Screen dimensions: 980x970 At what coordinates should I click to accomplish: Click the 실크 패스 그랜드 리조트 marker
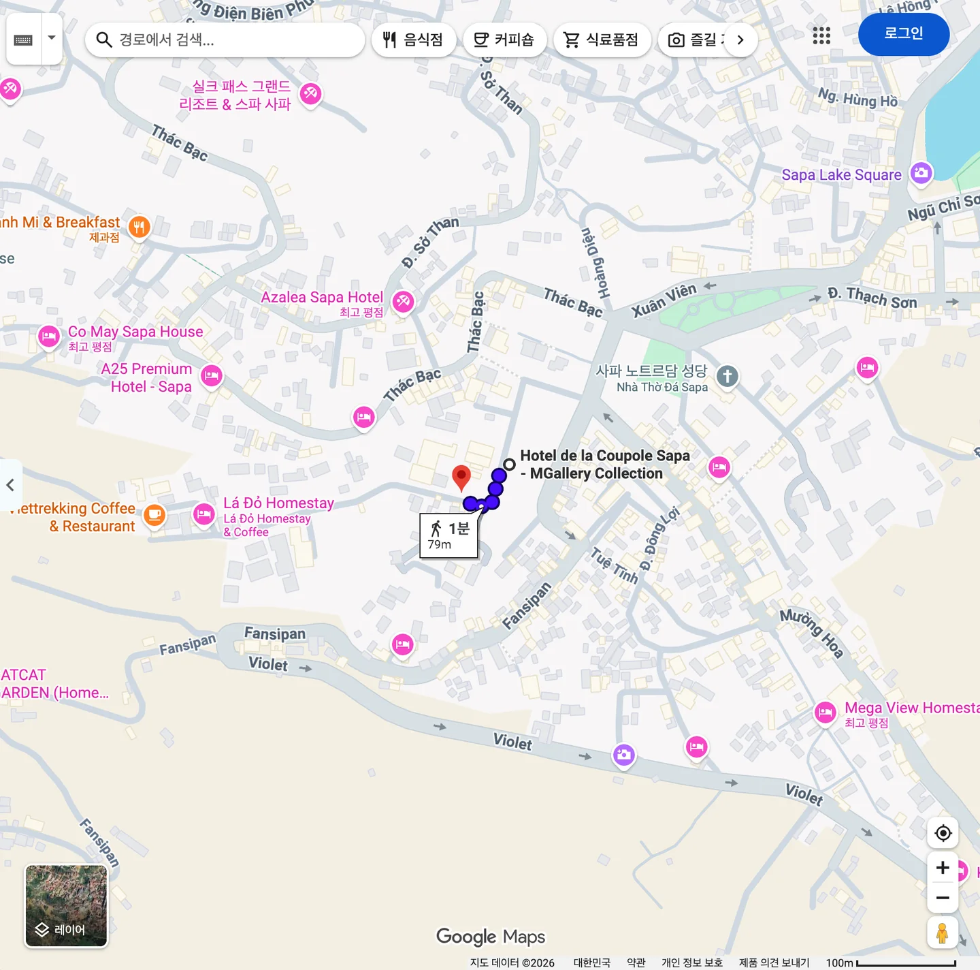tap(310, 93)
